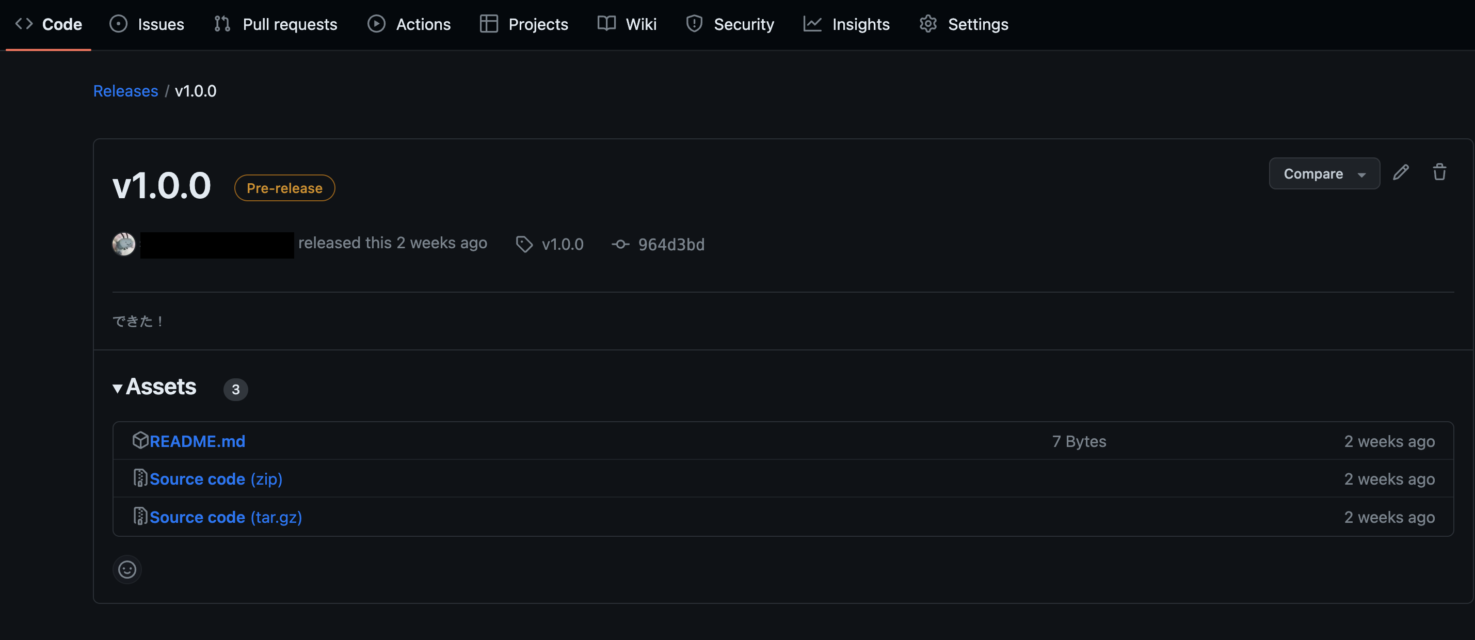Click the commit icon beside 964d3bd
The height and width of the screenshot is (640, 1475).
point(620,245)
